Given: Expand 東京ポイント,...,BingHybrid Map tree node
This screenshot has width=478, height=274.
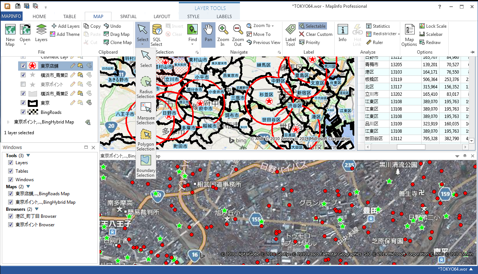Looking at the screenshot, I should coord(9,122).
